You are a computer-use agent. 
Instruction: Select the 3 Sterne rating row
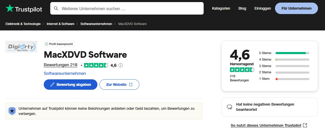pos(284,66)
